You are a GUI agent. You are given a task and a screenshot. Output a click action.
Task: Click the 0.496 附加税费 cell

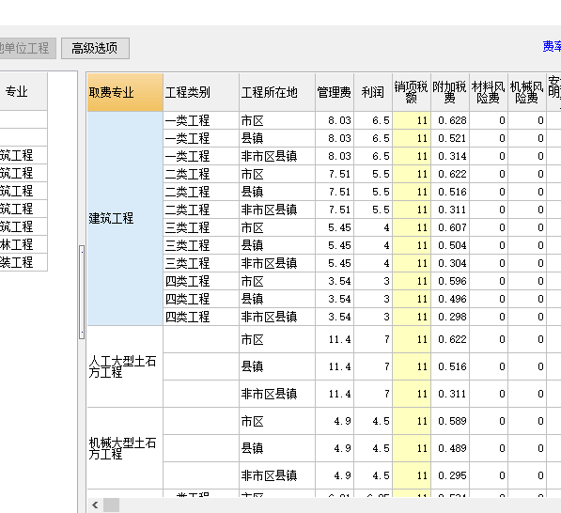[x=450, y=299]
